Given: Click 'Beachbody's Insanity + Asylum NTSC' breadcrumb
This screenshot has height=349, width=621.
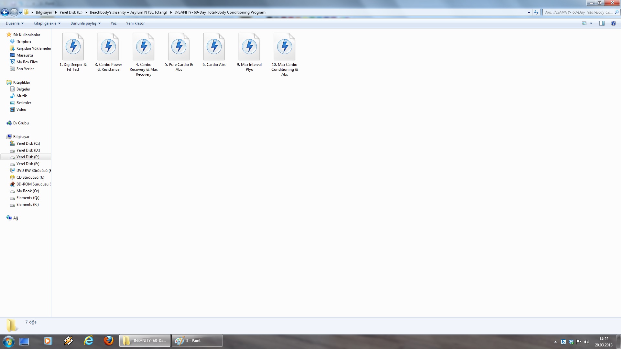Looking at the screenshot, I should pyautogui.click(x=128, y=12).
